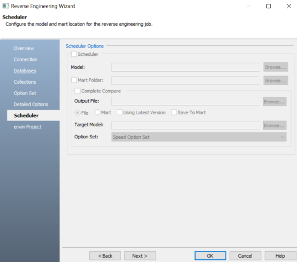Open the Option Set dropdown

[x=199, y=137]
